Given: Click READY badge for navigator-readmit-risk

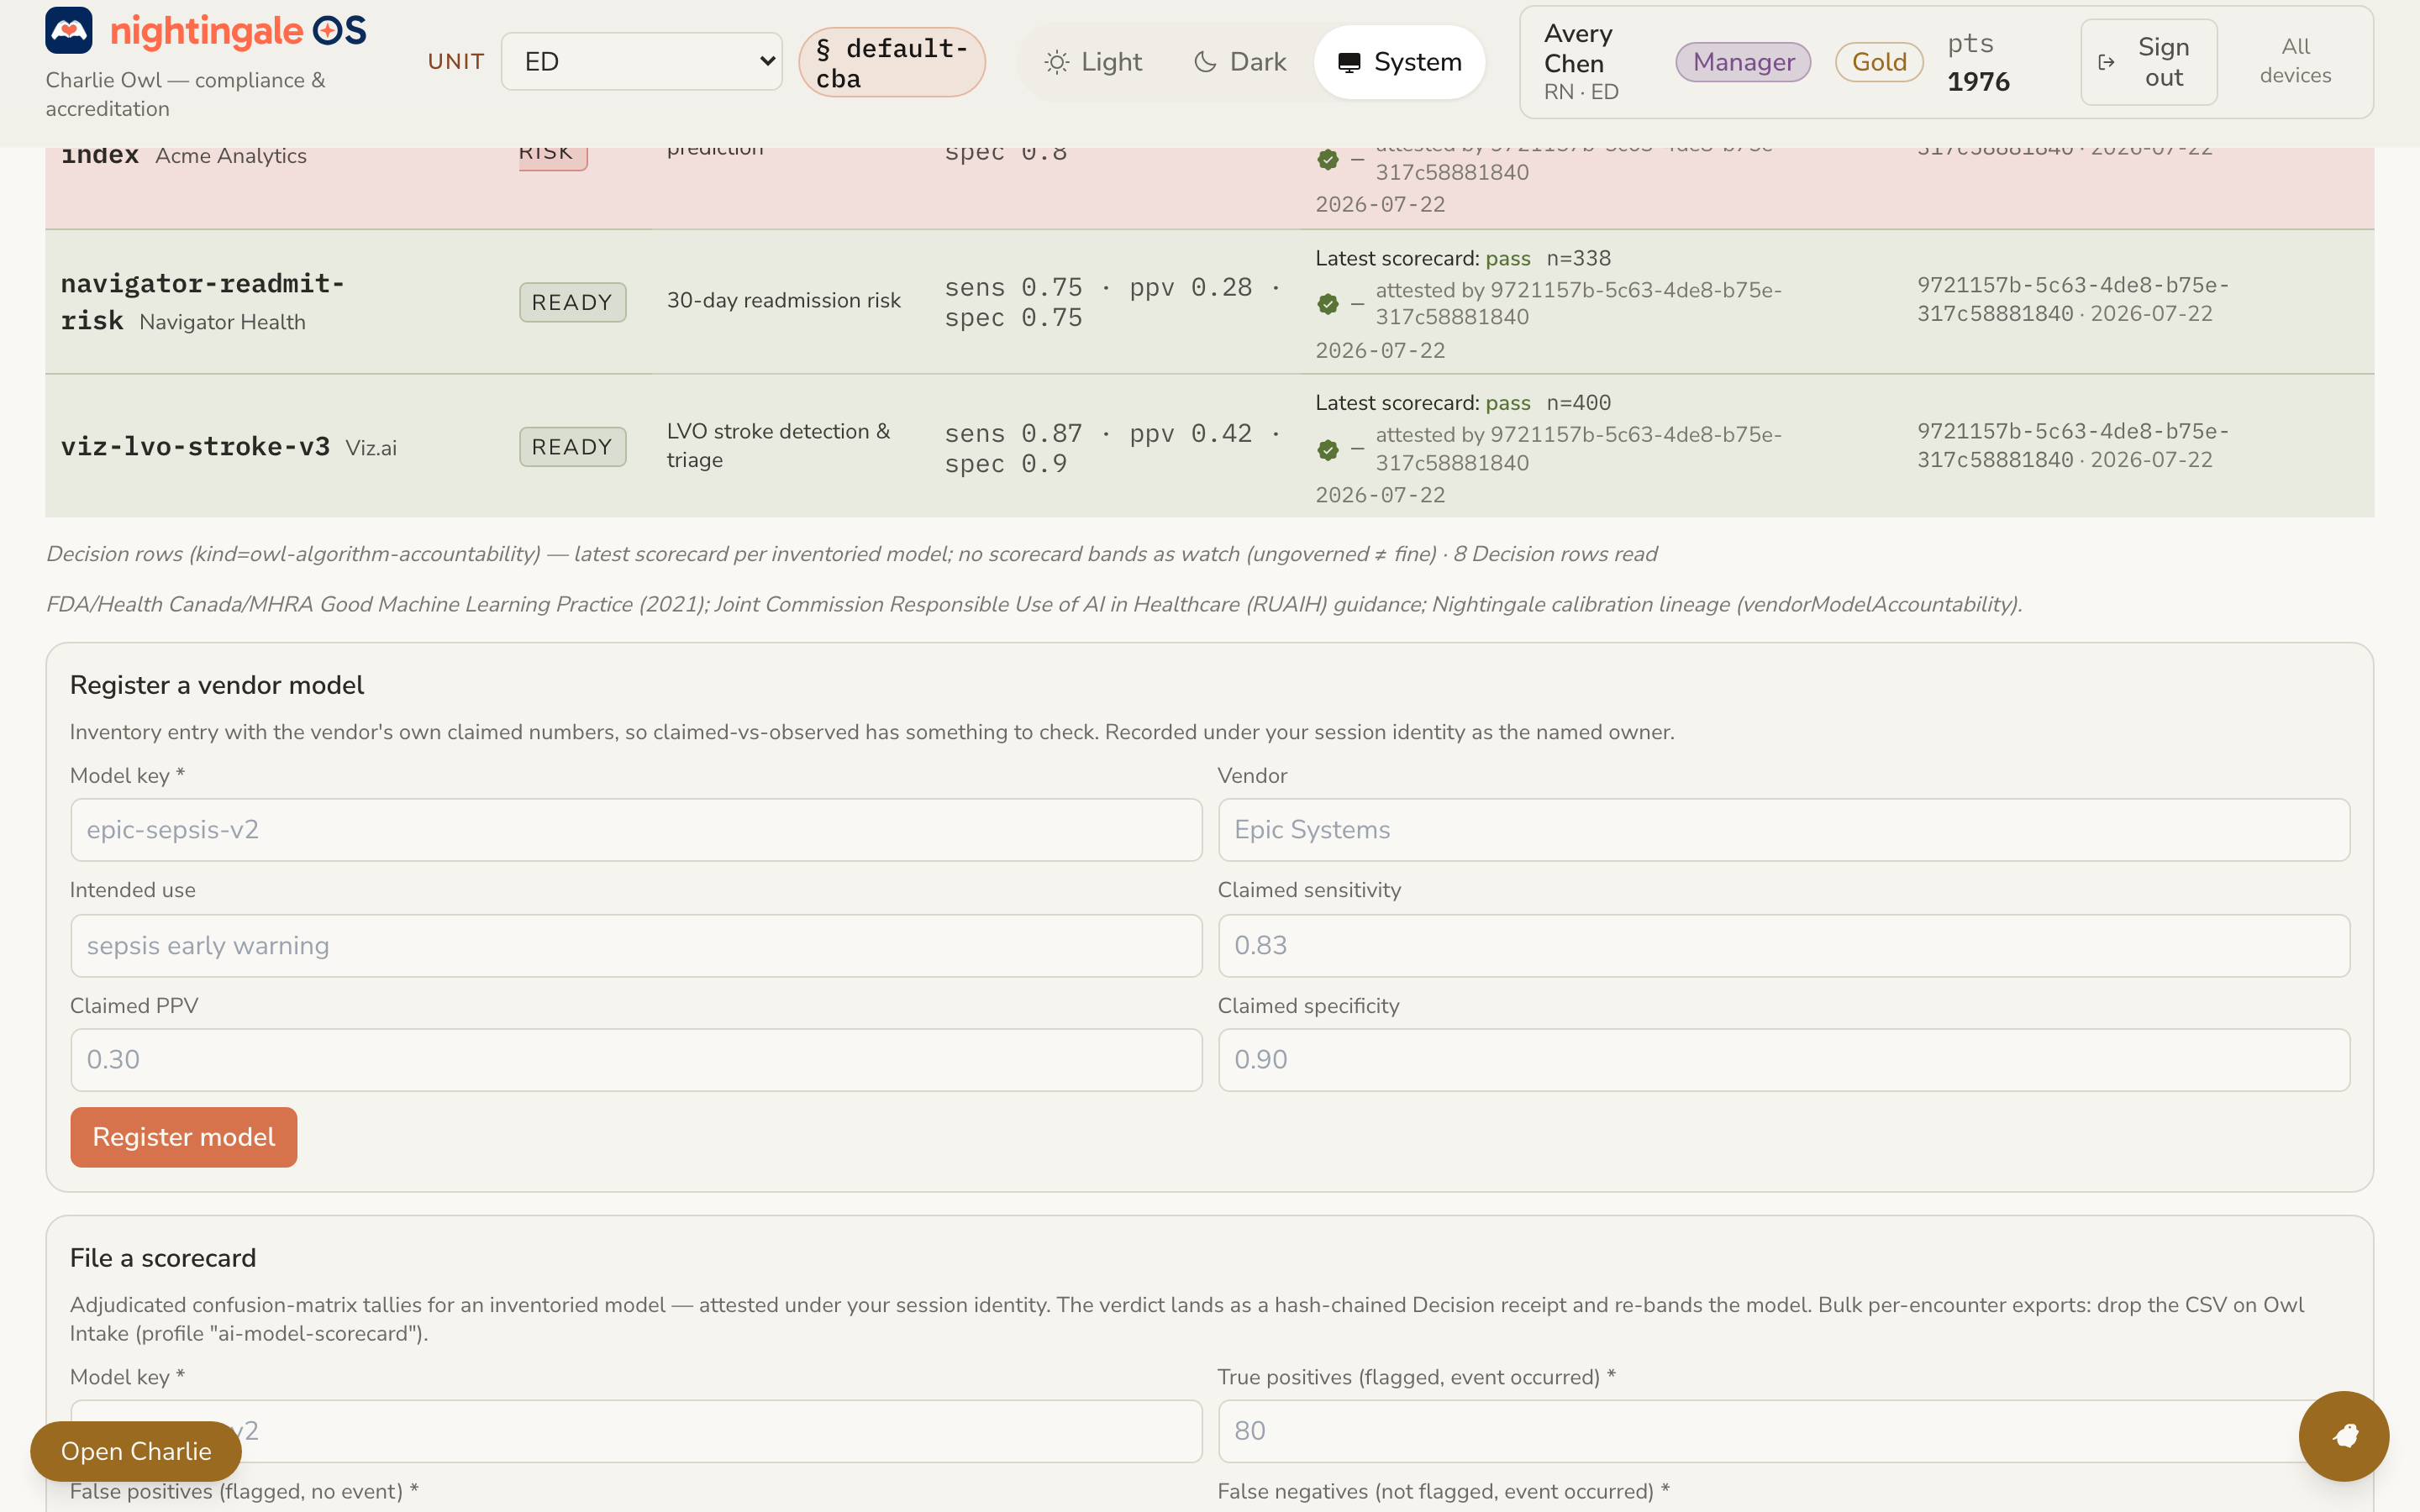Looking at the screenshot, I should (x=572, y=302).
